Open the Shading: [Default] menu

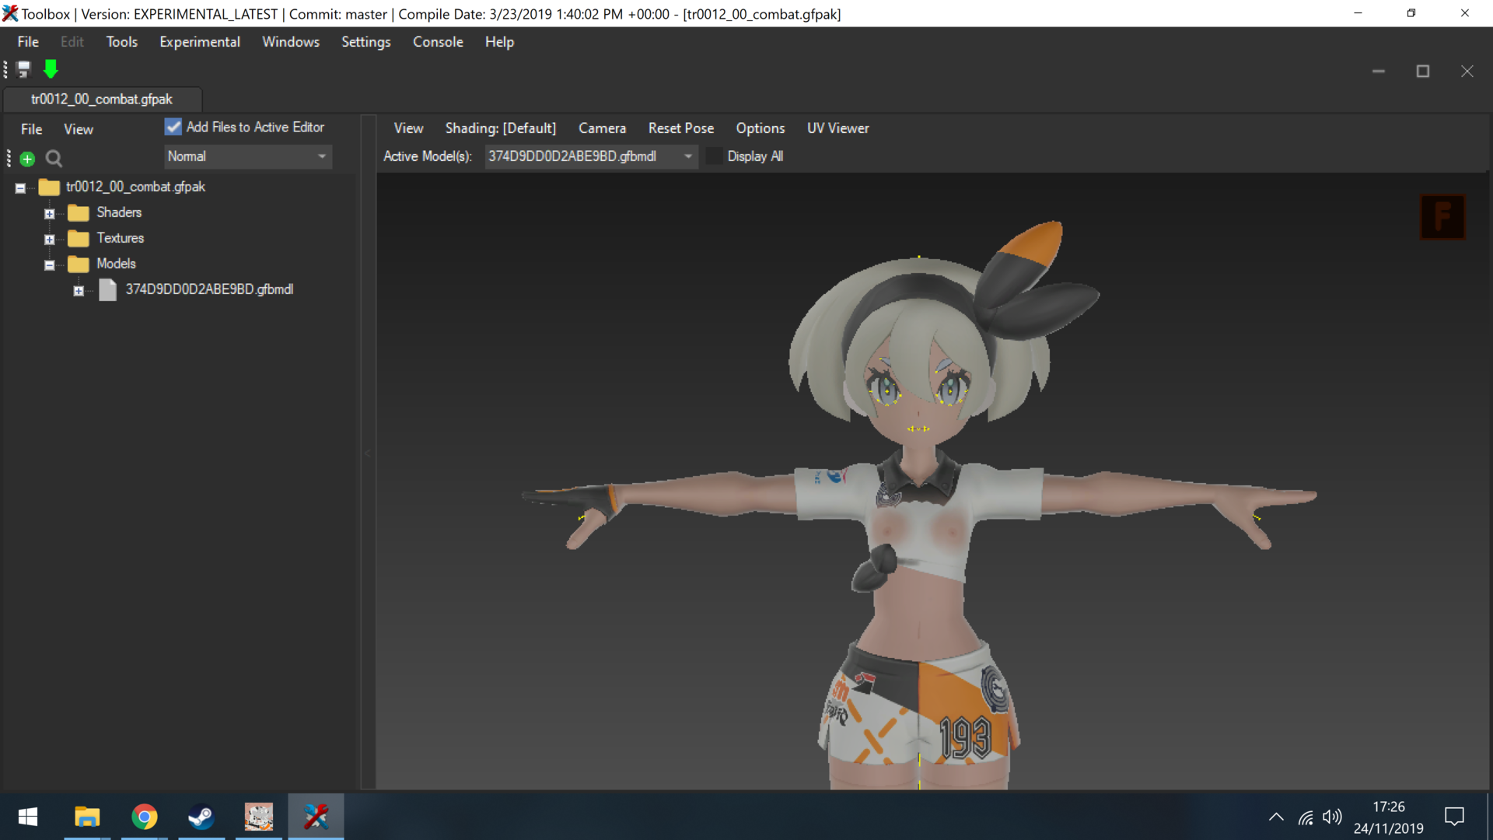coord(501,128)
